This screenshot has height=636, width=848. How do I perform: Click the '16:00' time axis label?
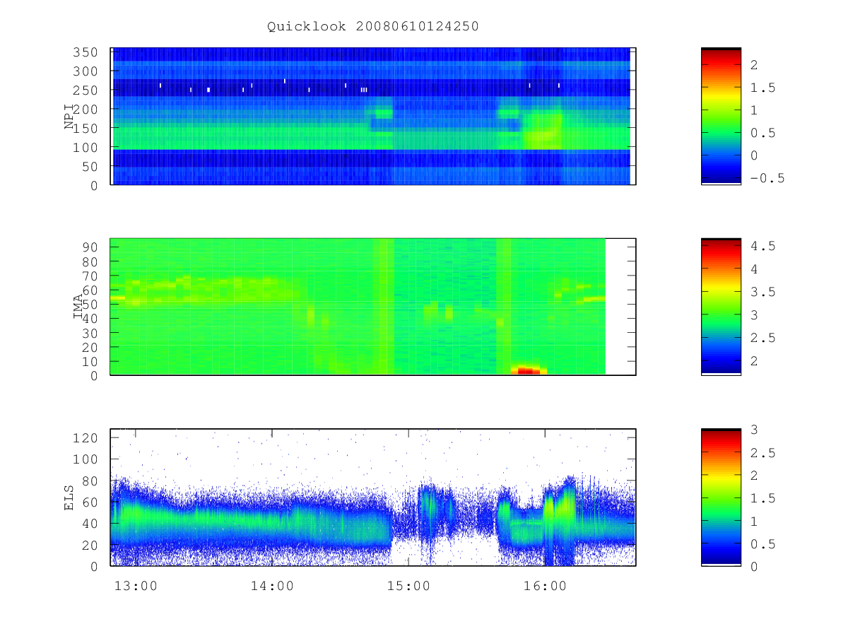click(545, 587)
